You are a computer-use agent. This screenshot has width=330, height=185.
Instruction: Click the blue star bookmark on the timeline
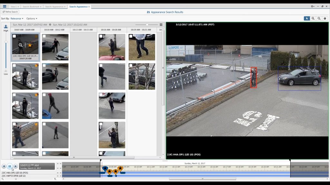pos(105,168)
